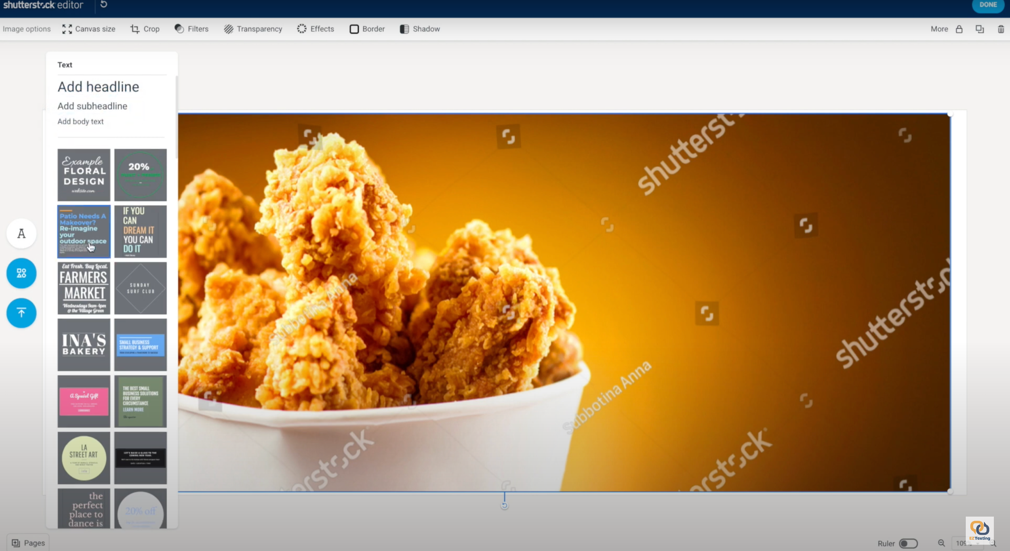Toggle the Ruler display on
Screen dimensions: 1010x551
[x=906, y=543]
